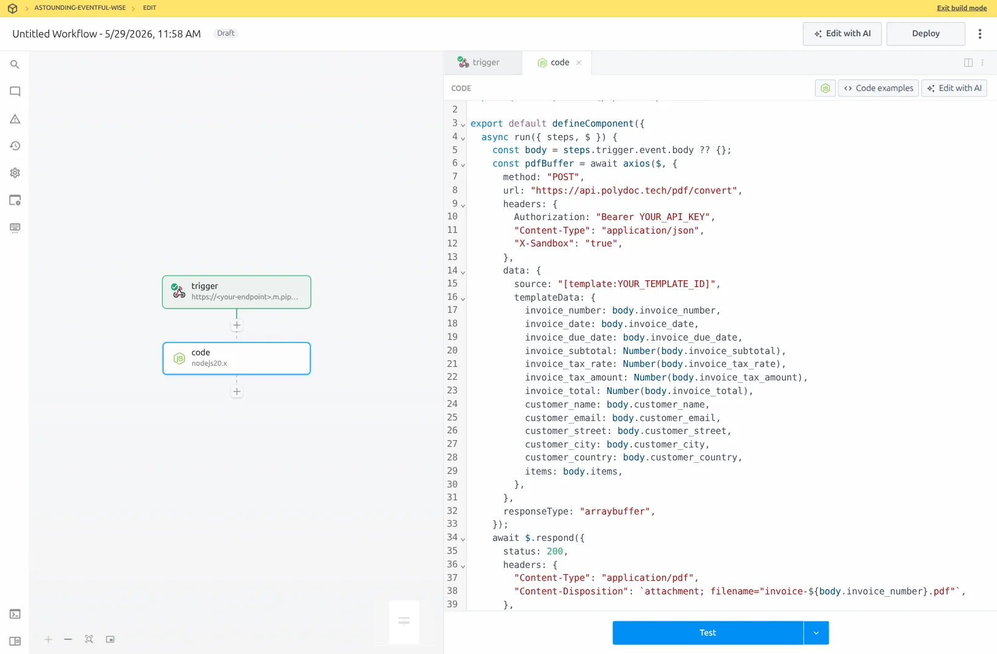Select the trigger node on canvas
The width and height of the screenshot is (997, 654).
[x=237, y=292]
